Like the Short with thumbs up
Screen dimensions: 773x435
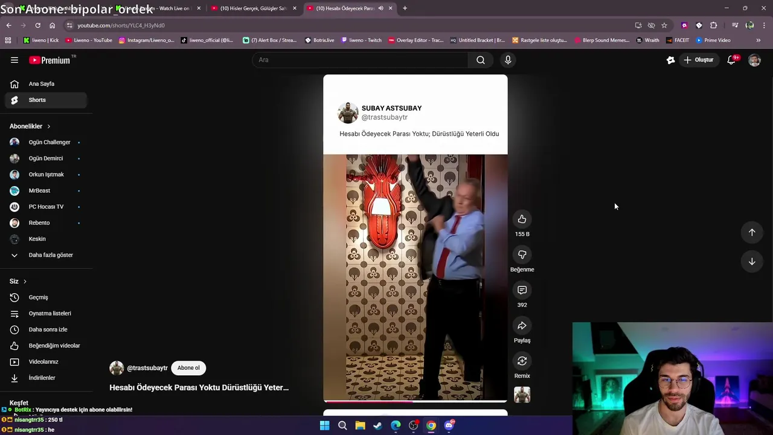pyautogui.click(x=522, y=219)
